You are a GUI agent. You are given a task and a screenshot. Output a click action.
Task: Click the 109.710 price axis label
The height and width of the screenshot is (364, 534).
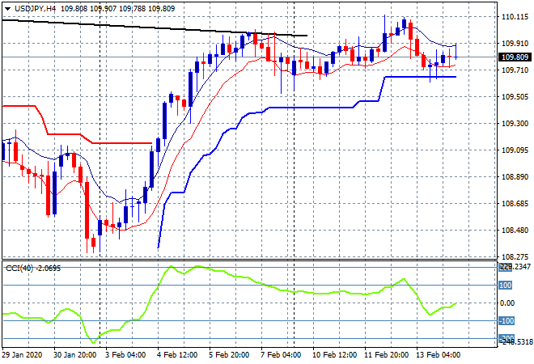click(x=515, y=70)
